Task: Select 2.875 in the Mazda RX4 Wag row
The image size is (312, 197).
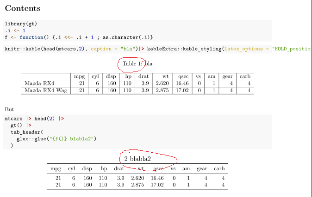Action: click(x=162, y=90)
